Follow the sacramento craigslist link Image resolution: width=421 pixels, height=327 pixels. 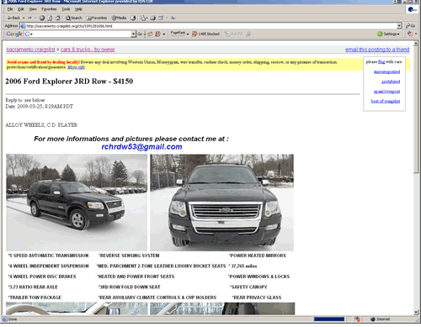click(x=30, y=50)
